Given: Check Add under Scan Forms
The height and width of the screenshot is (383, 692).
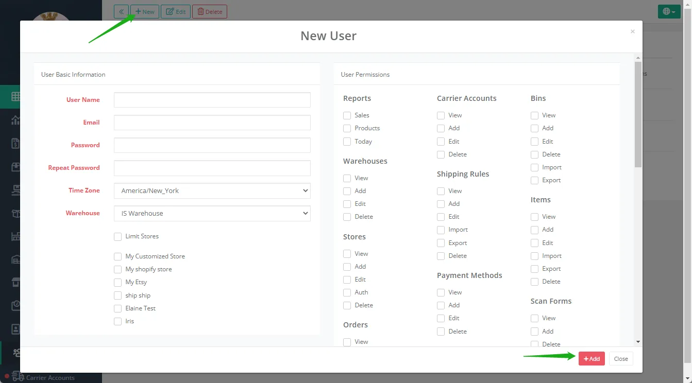Looking at the screenshot, I should (535, 332).
